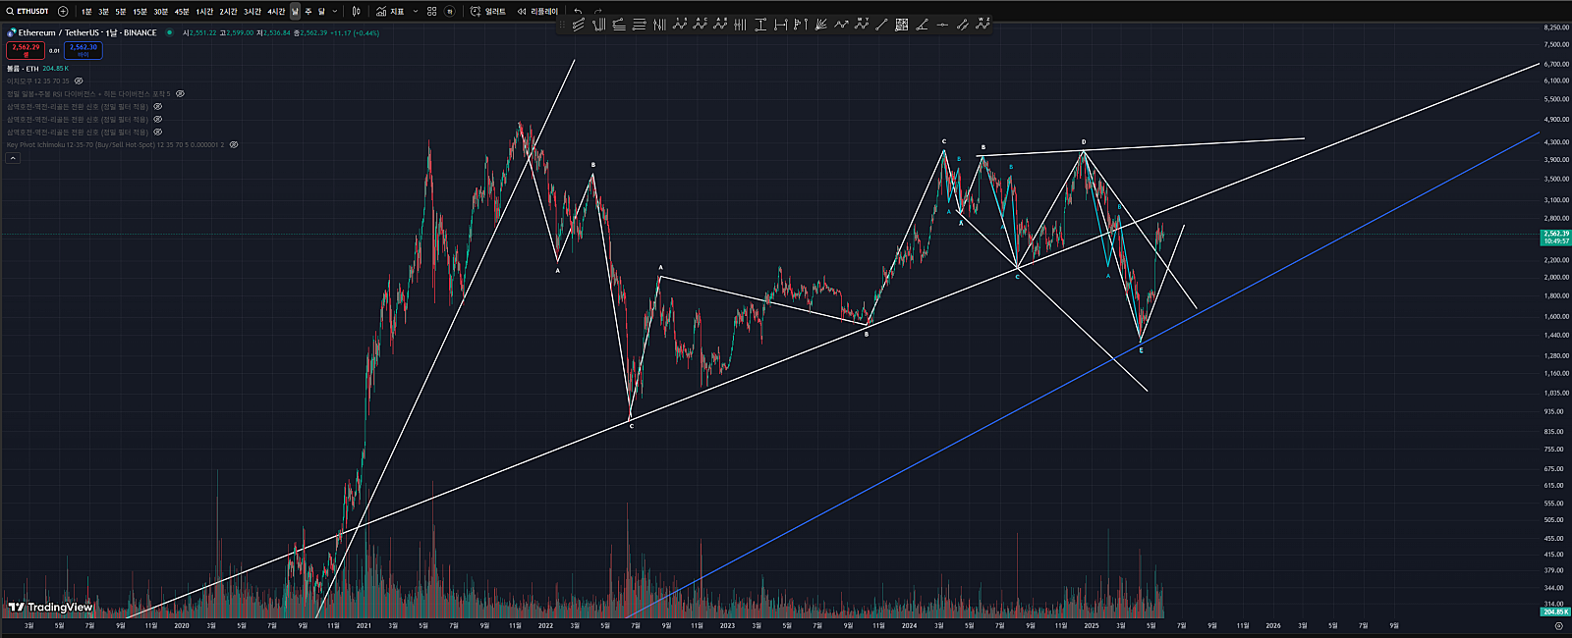Select the Horizontal Line tool
Image resolution: width=1572 pixels, height=638 pixels.
942,25
